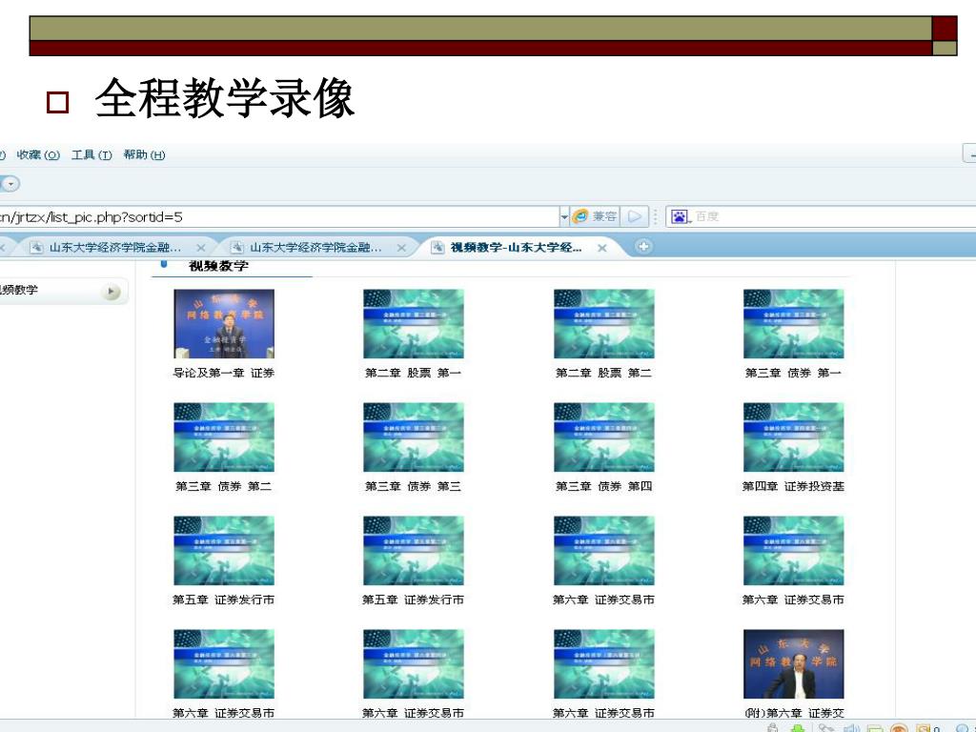The image size is (976, 732).
Task: Open the 收藏(O) menu
Action: 38,155
